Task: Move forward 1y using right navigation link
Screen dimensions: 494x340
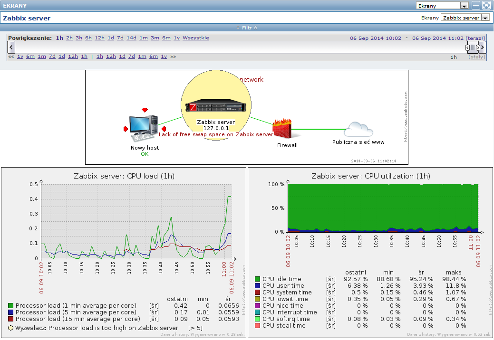Action: pyautogui.click(x=164, y=57)
